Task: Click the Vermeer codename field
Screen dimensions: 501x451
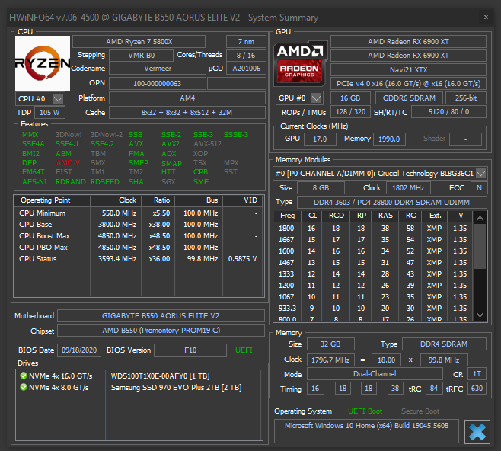Action: (158, 69)
